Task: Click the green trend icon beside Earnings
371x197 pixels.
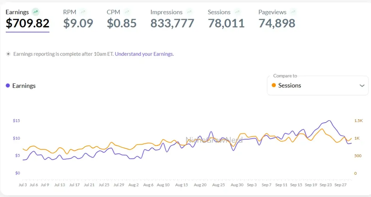Action: click(35, 12)
